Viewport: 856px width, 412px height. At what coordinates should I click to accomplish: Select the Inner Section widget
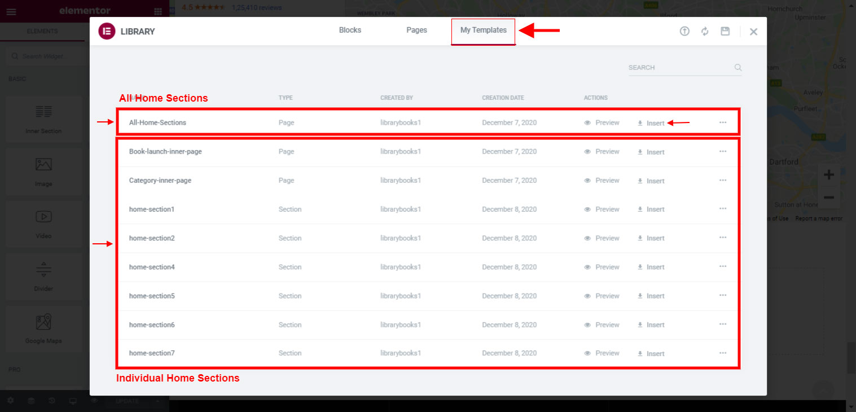coord(43,119)
